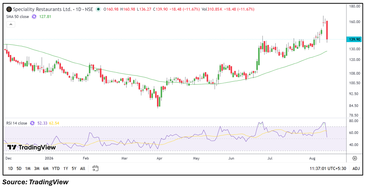The width and height of the screenshot is (365, 189).
Task: Click the 108.00 price axis label
Action: 354,73
